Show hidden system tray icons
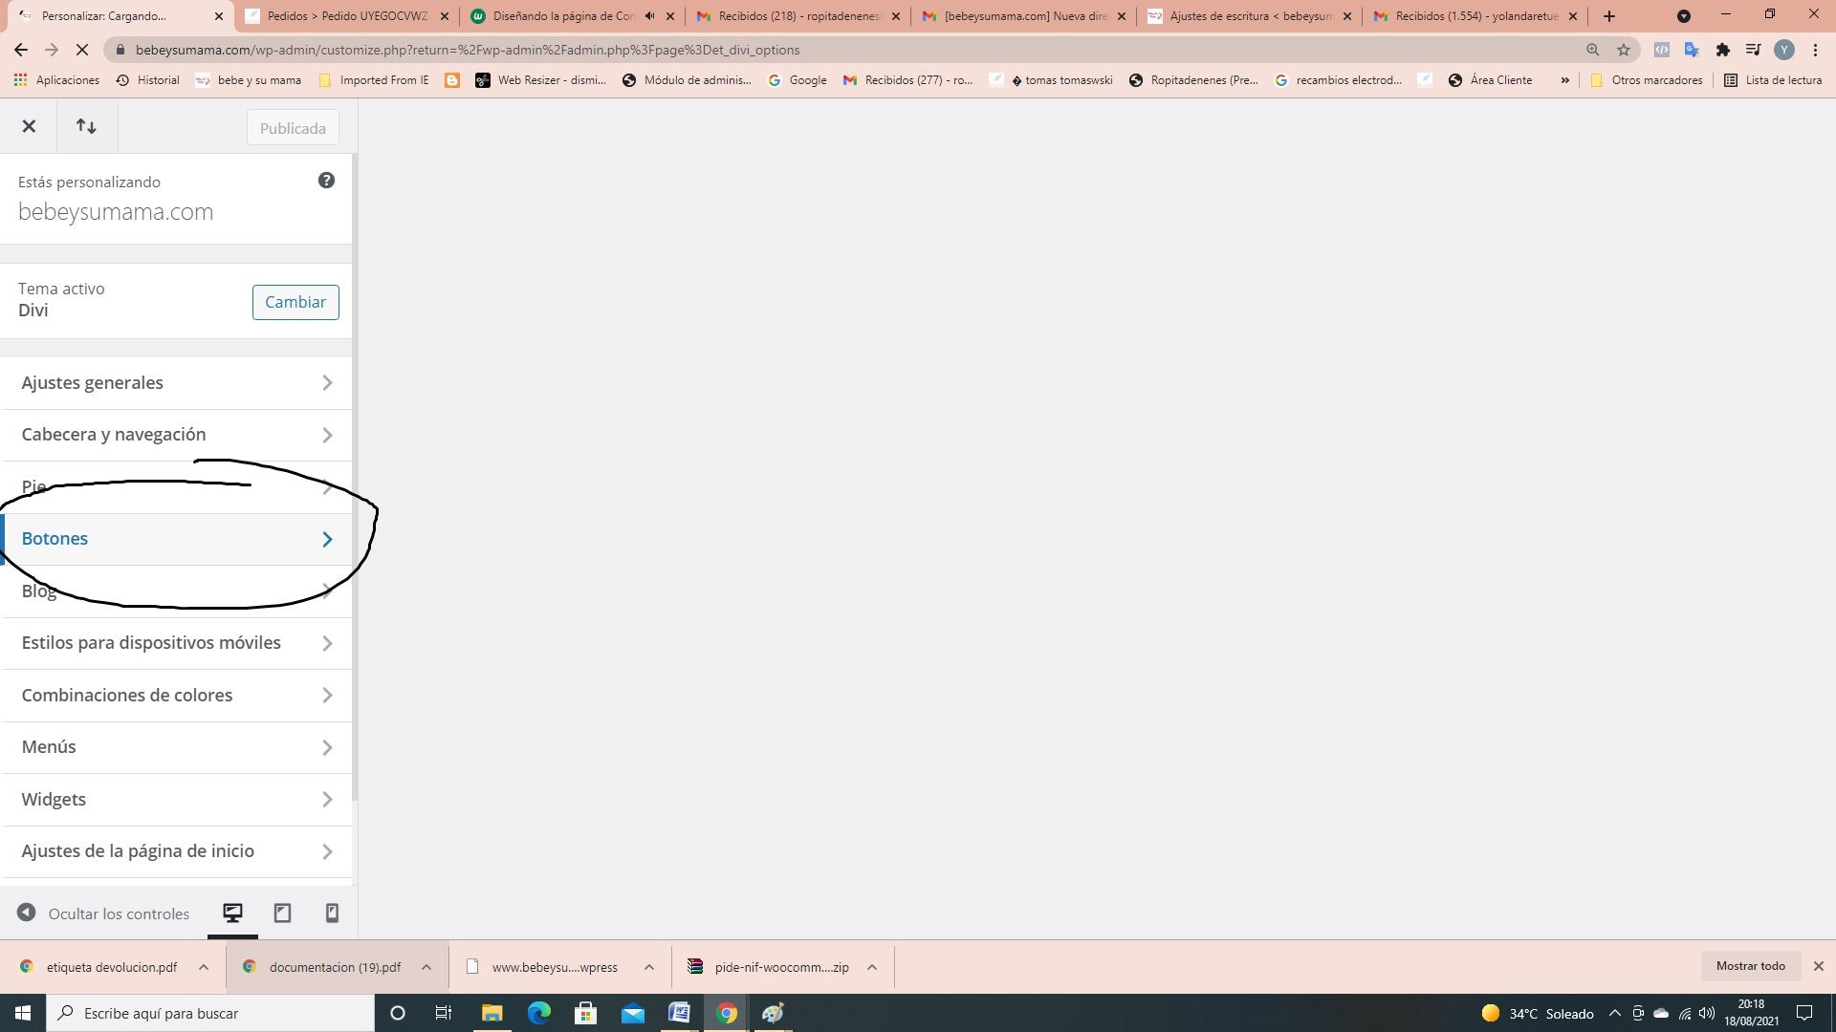1836x1032 pixels. 1615,1013
